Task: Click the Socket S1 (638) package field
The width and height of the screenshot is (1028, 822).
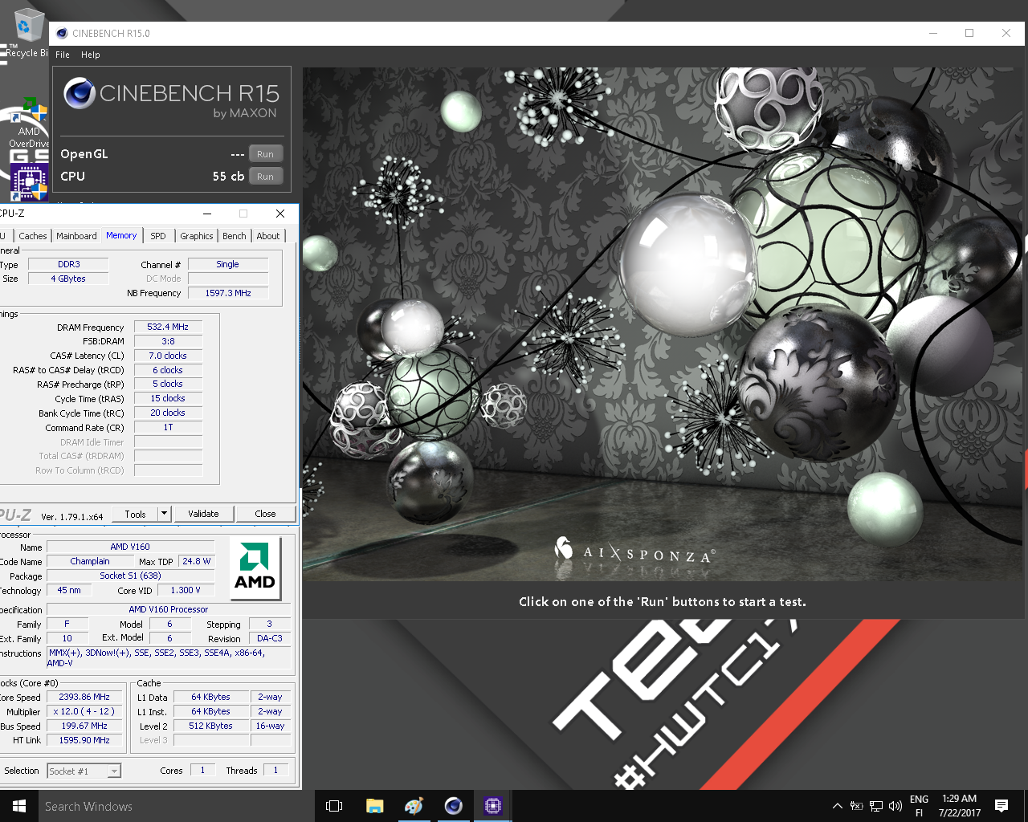Action: 129,576
